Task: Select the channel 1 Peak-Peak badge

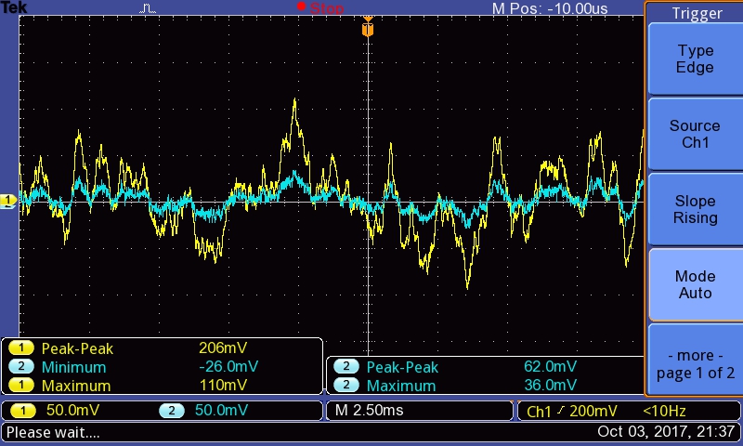Action: (20, 348)
